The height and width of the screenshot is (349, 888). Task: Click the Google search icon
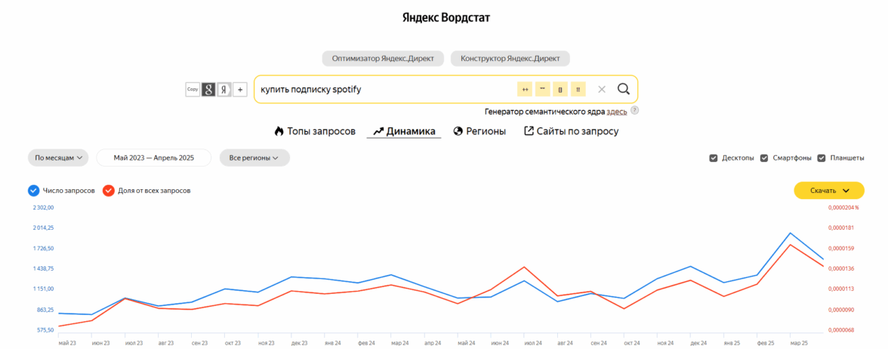point(208,90)
